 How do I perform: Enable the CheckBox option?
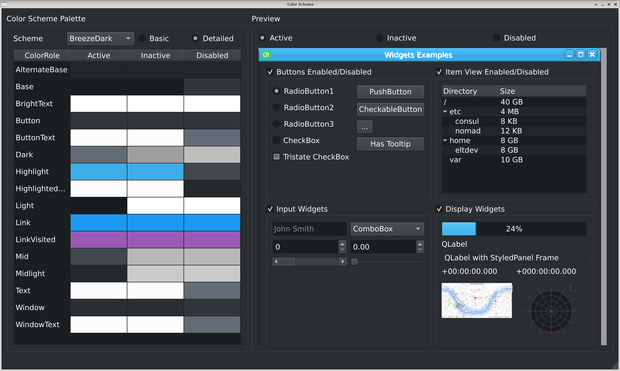click(276, 140)
